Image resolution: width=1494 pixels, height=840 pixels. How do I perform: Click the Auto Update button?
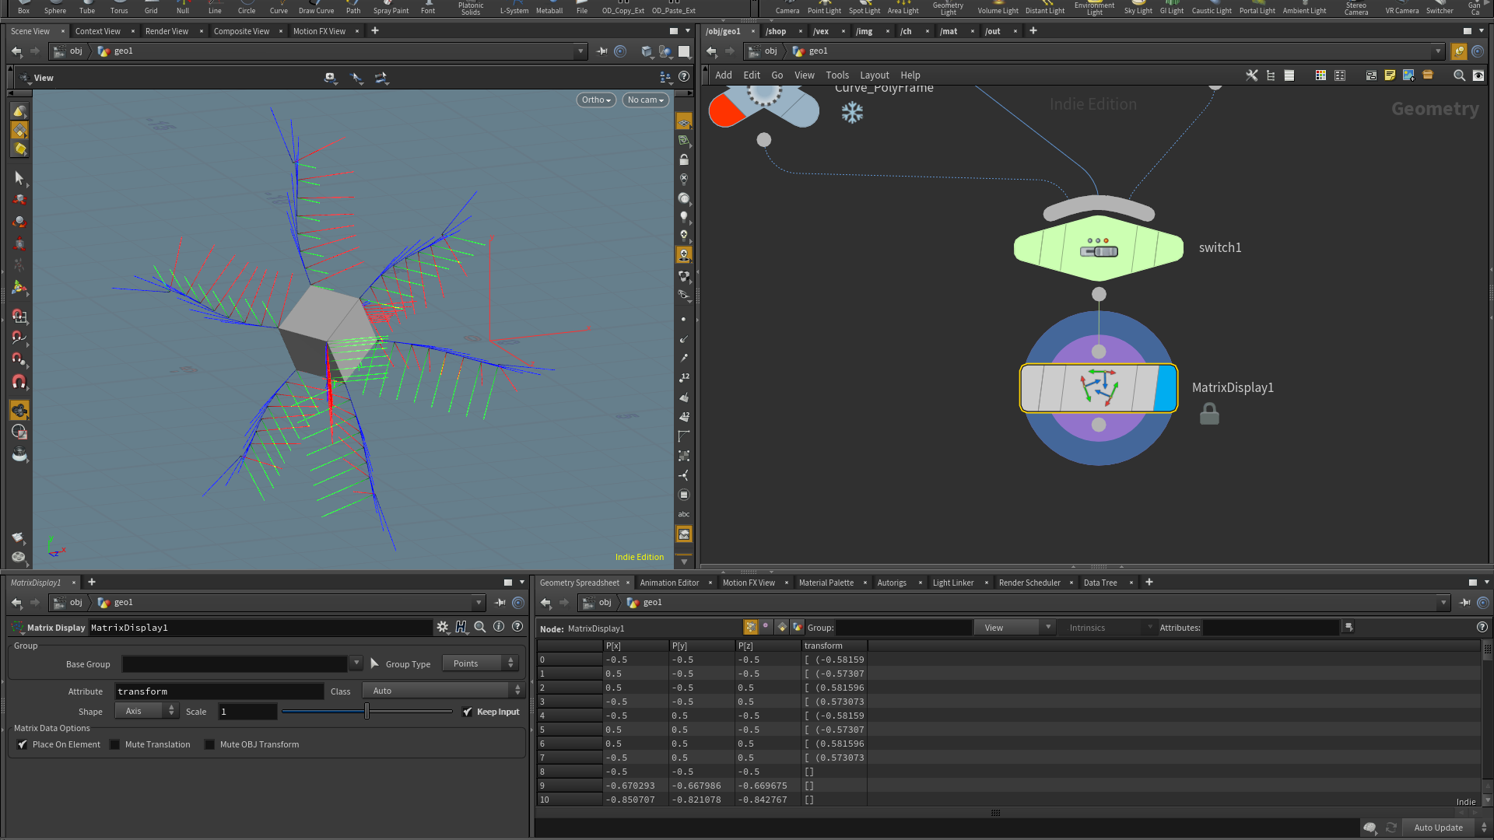(x=1437, y=828)
